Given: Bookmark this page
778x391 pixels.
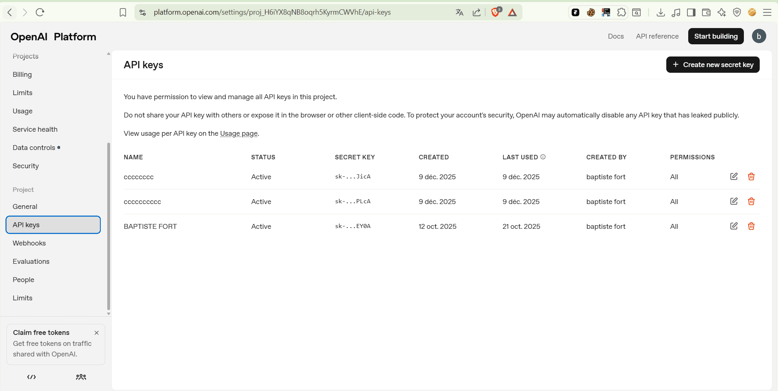Looking at the screenshot, I should [123, 13].
